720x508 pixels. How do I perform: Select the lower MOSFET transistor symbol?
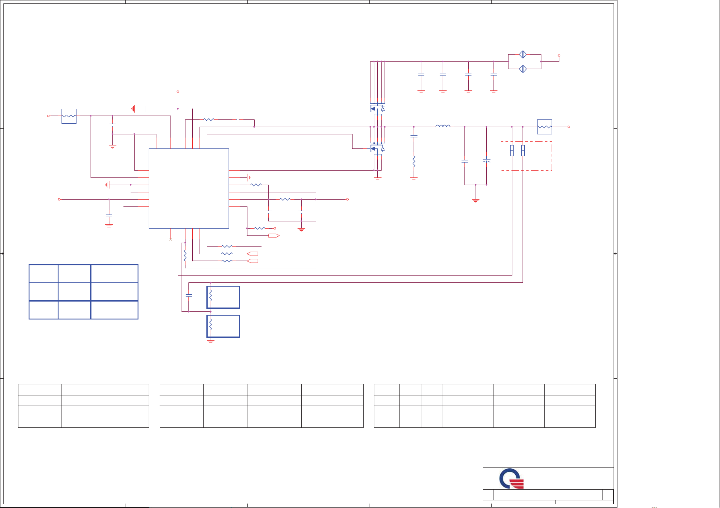point(377,148)
